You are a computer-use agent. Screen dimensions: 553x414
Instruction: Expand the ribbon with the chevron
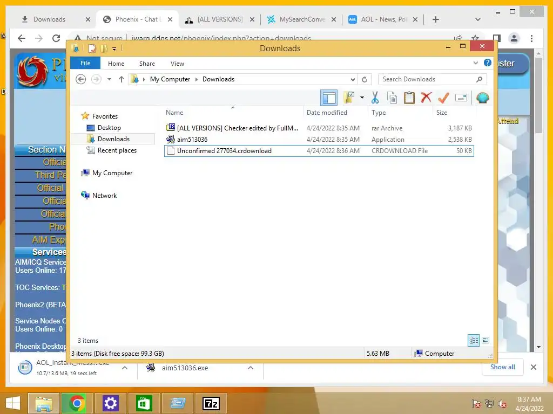coord(475,63)
